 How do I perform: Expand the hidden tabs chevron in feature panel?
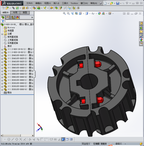tap(32, 17)
